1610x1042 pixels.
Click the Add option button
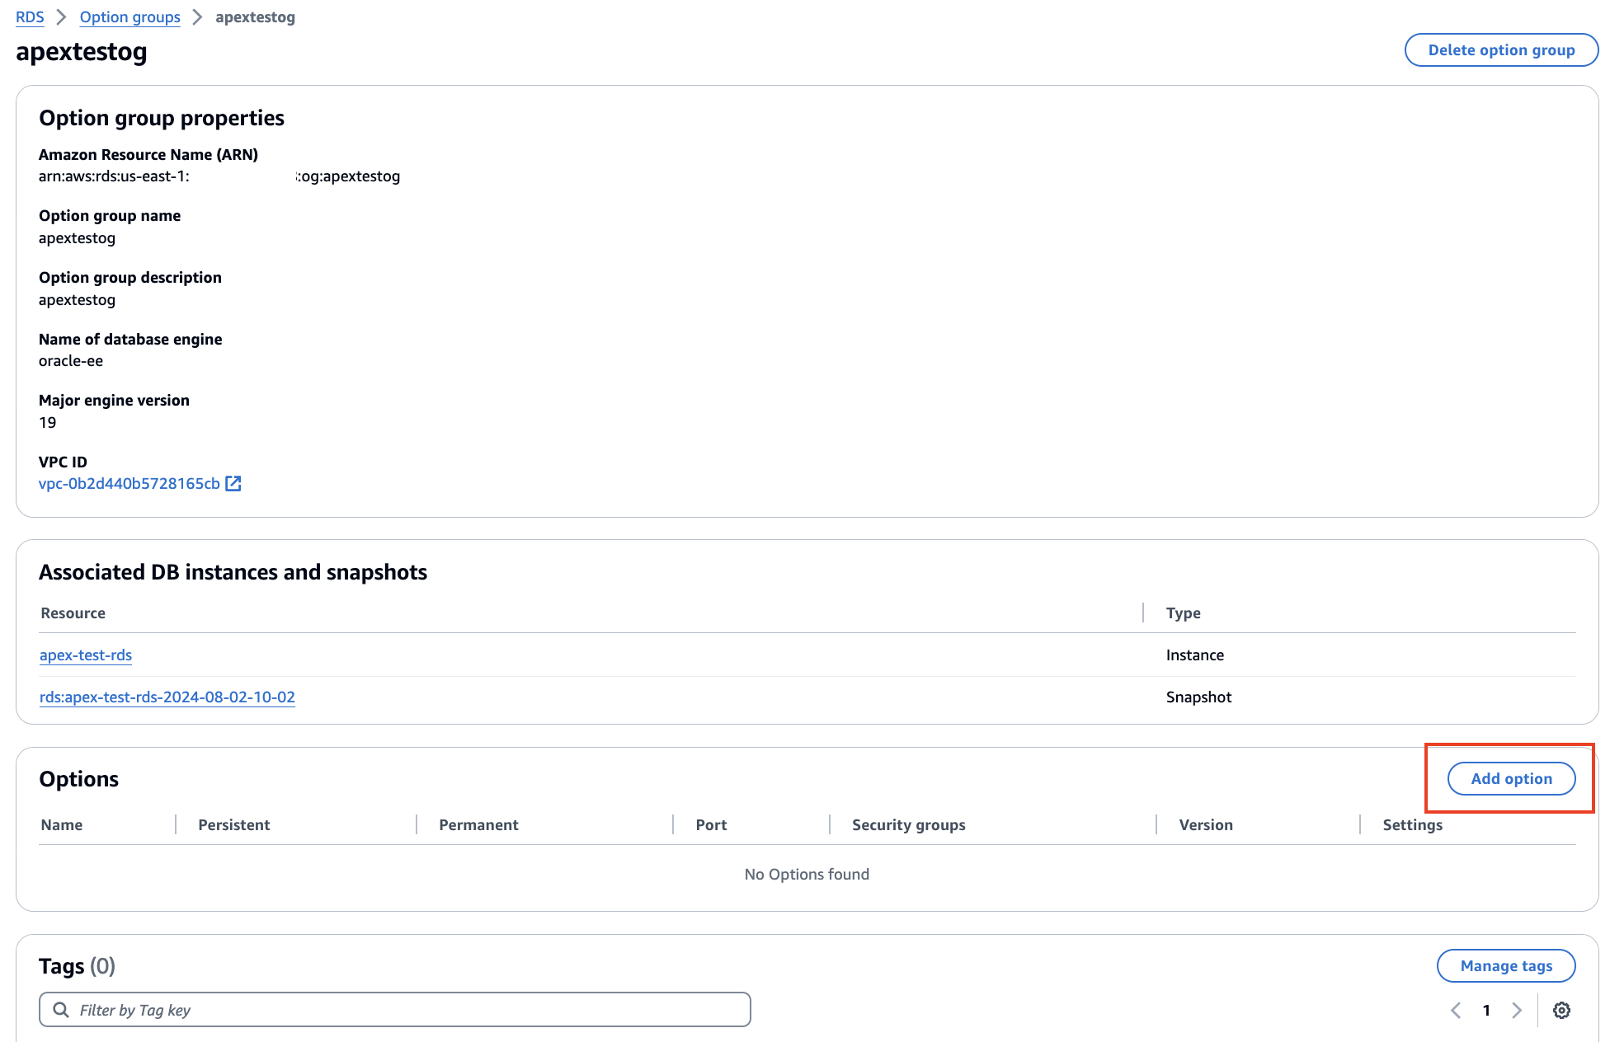coord(1511,779)
